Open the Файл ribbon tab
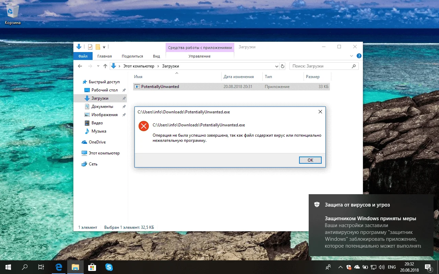The height and width of the screenshot is (274, 439). tap(83, 56)
